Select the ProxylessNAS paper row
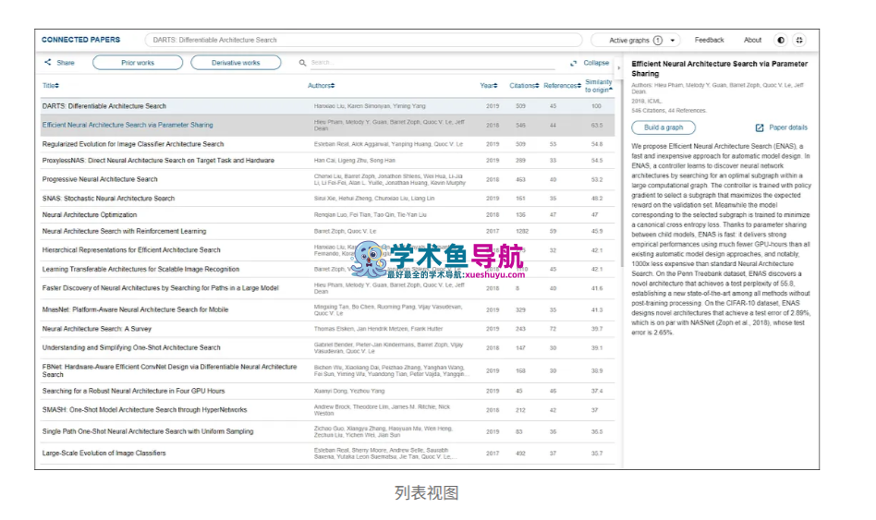The height and width of the screenshot is (520, 876). (x=158, y=161)
